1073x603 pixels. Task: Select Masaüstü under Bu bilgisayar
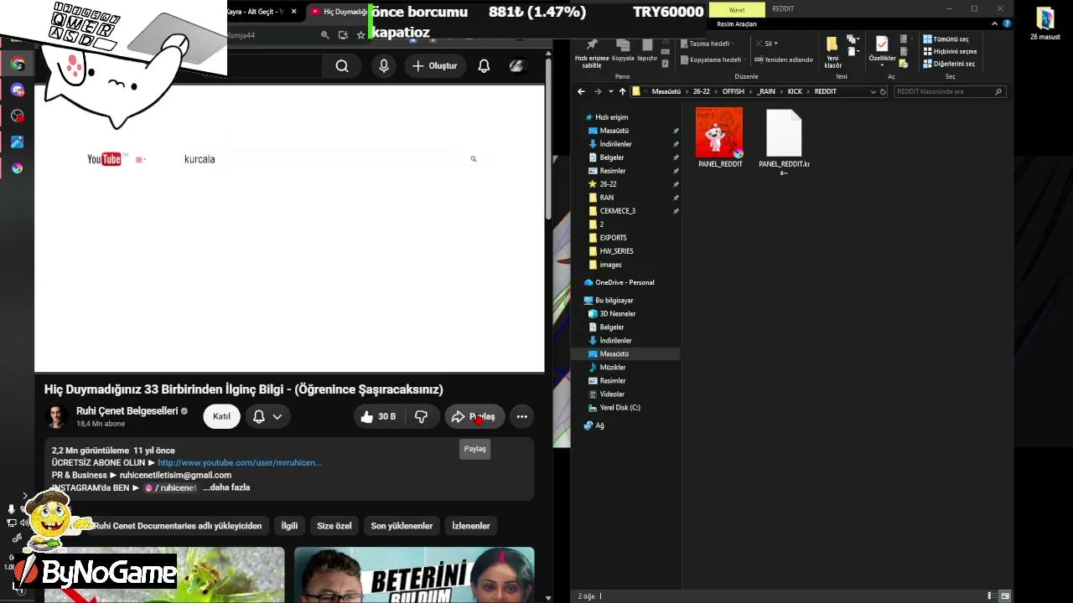(614, 354)
